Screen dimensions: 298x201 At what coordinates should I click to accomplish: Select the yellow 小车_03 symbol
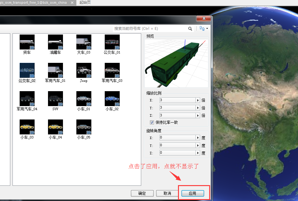pos(27,127)
